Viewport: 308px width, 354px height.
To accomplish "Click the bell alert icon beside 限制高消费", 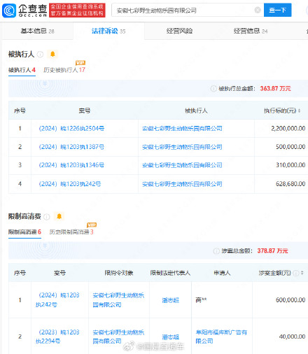I will point(59,216).
